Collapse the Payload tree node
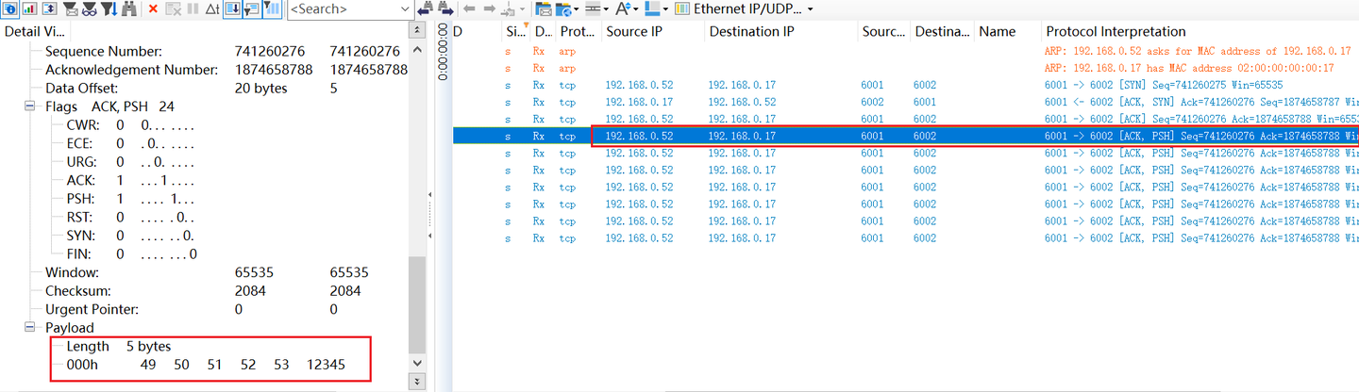Viewport: 1359px width, 392px height. pyautogui.click(x=30, y=327)
